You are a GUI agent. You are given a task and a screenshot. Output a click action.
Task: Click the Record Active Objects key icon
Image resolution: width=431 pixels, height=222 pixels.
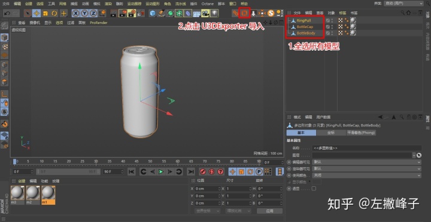pos(202,172)
